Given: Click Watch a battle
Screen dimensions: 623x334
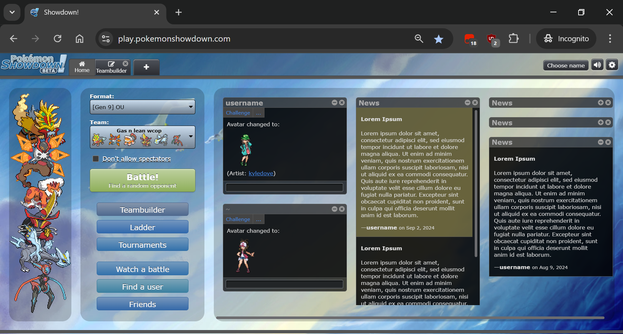Looking at the screenshot, I should [142, 269].
